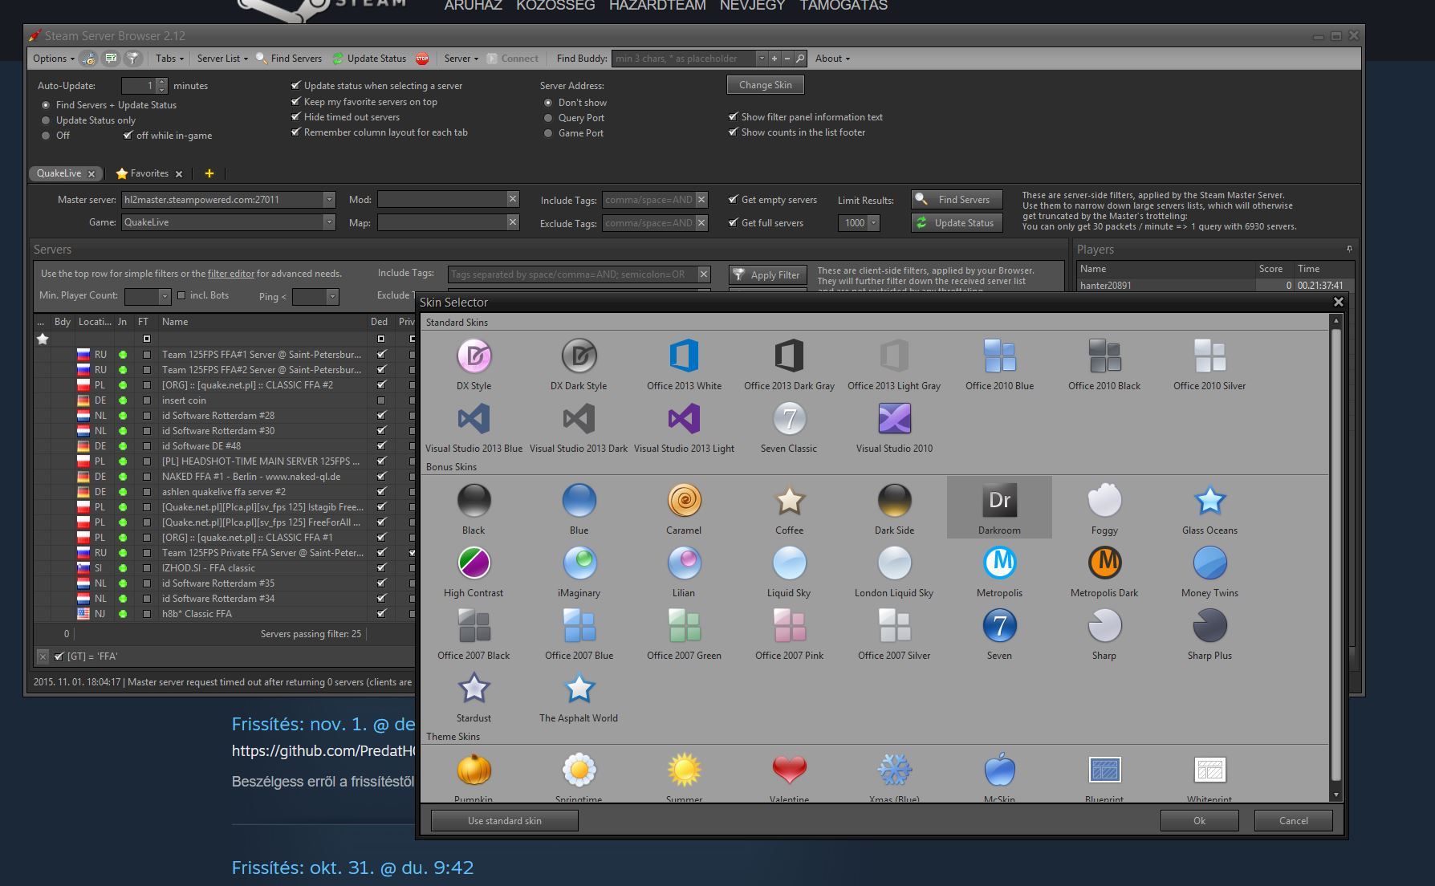Enable incl. Bots checkbox

coord(181,295)
